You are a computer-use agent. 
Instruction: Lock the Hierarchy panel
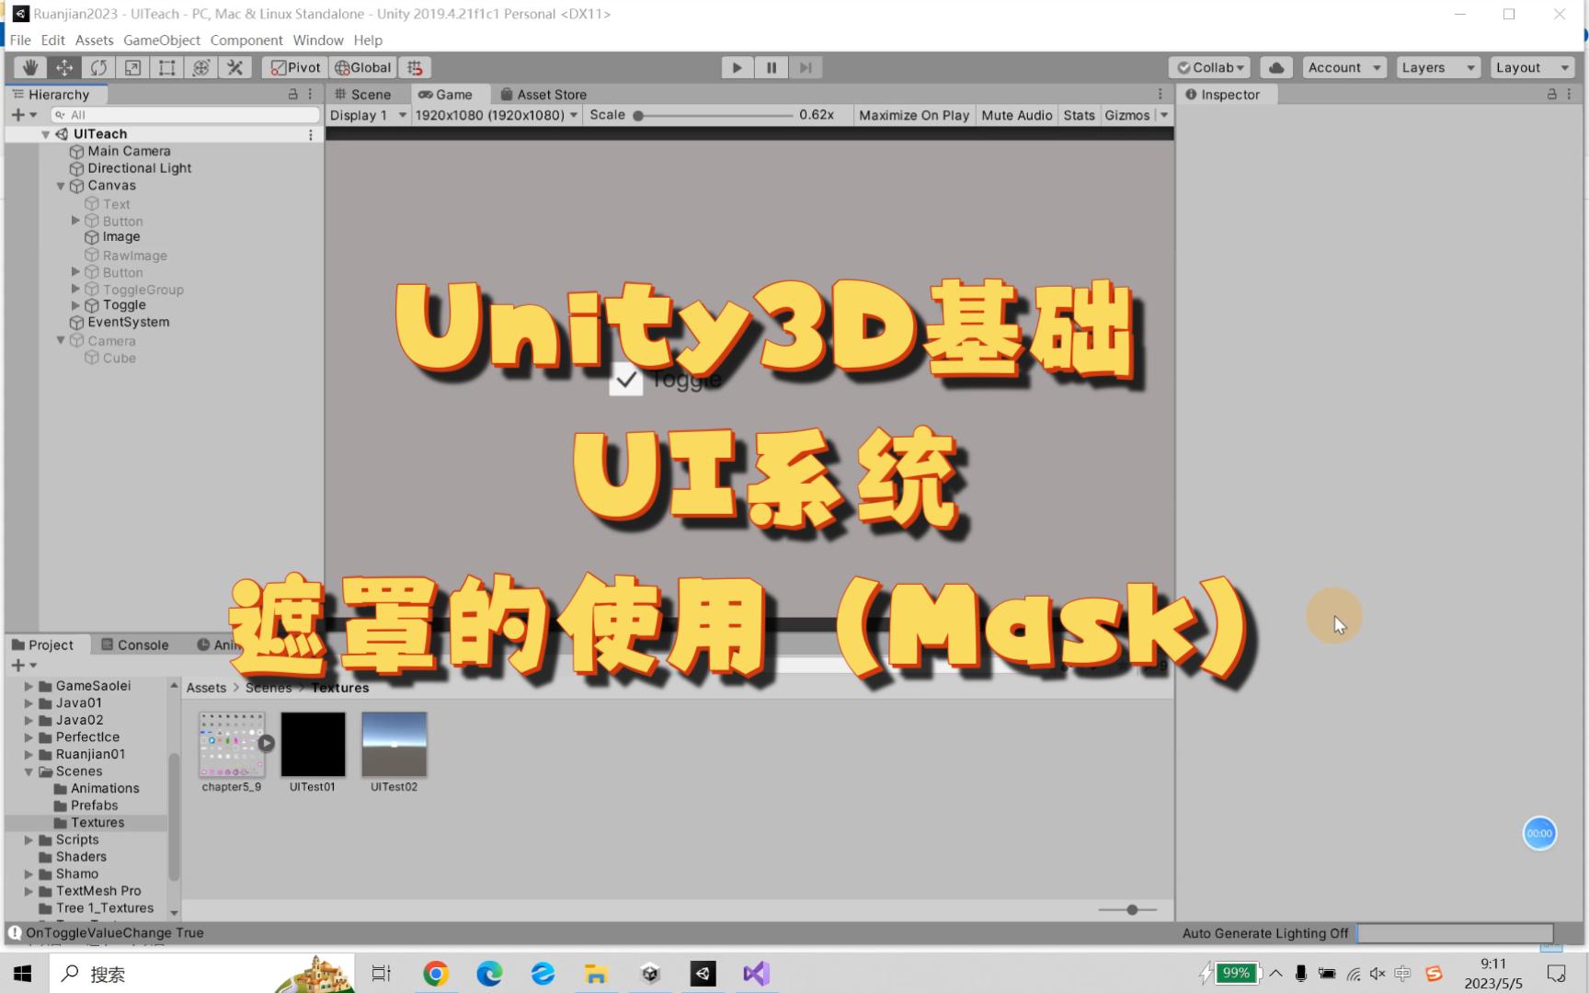tap(293, 94)
